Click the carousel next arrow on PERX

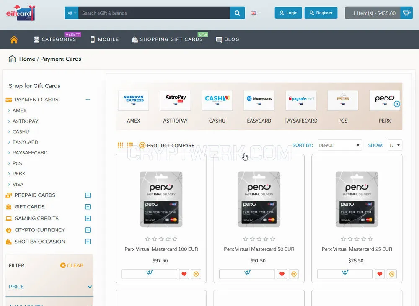point(397,104)
